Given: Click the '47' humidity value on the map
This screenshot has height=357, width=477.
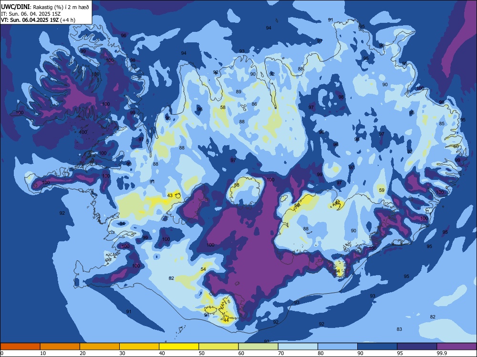Looking at the screenshot, I should coord(337,202).
